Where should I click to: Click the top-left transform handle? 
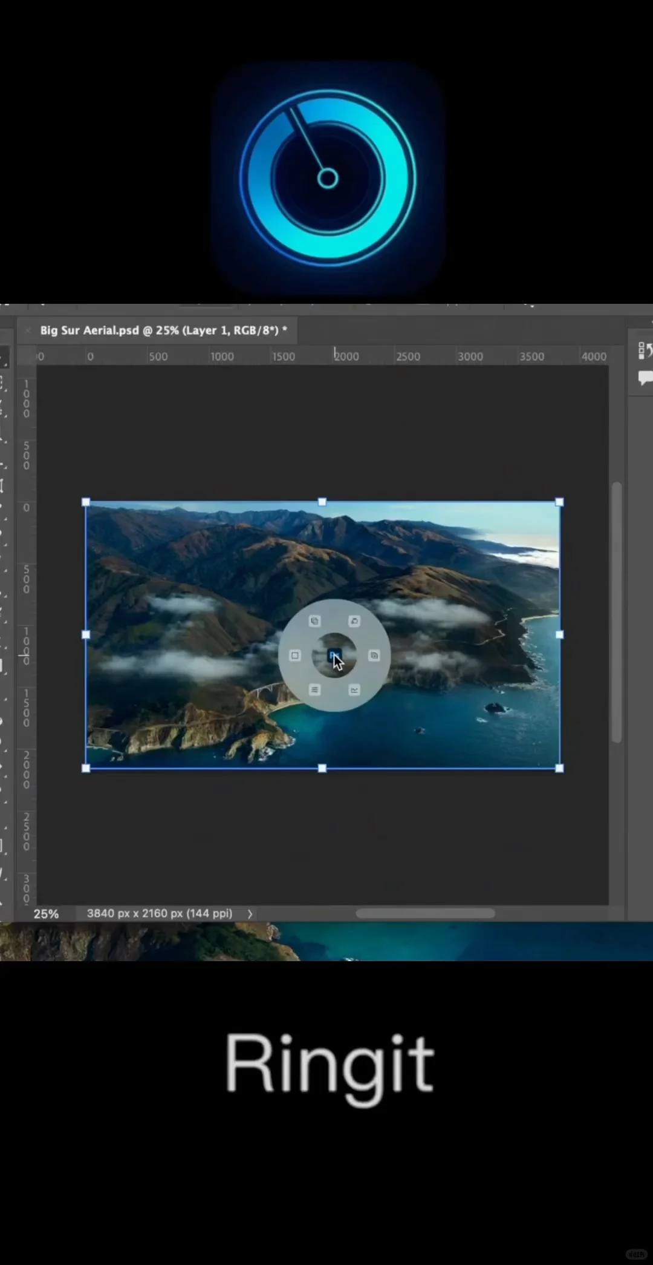86,502
